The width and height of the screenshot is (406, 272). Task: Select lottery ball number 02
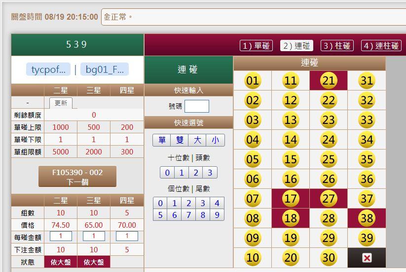(253, 100)
